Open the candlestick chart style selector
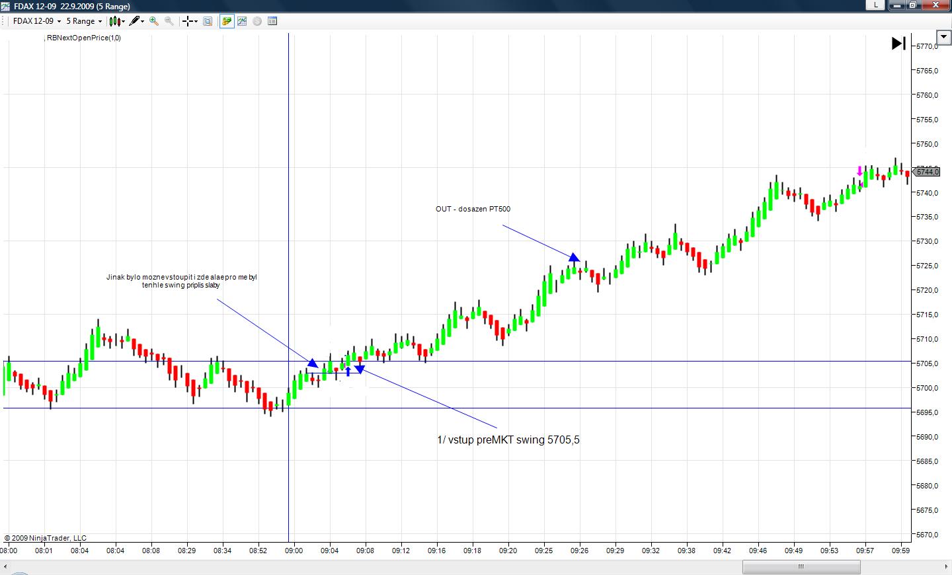952x575 pixels. (117, 21)
